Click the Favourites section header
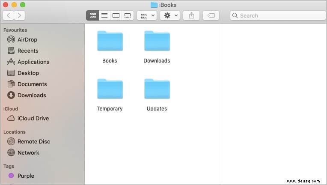327x185 pixels. point(15,30)
